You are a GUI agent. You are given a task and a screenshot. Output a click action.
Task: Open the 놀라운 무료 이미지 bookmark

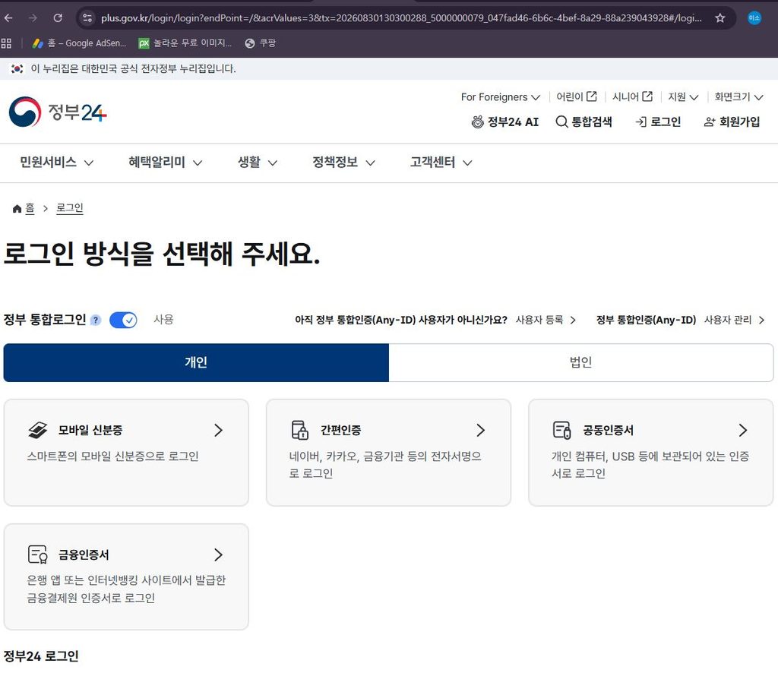pos(185,43)
